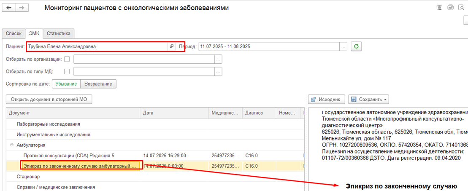This screenshot has height=191, width=468.
Task: Switch to the 'Статистика' tab
Action: tap(59, 33)
